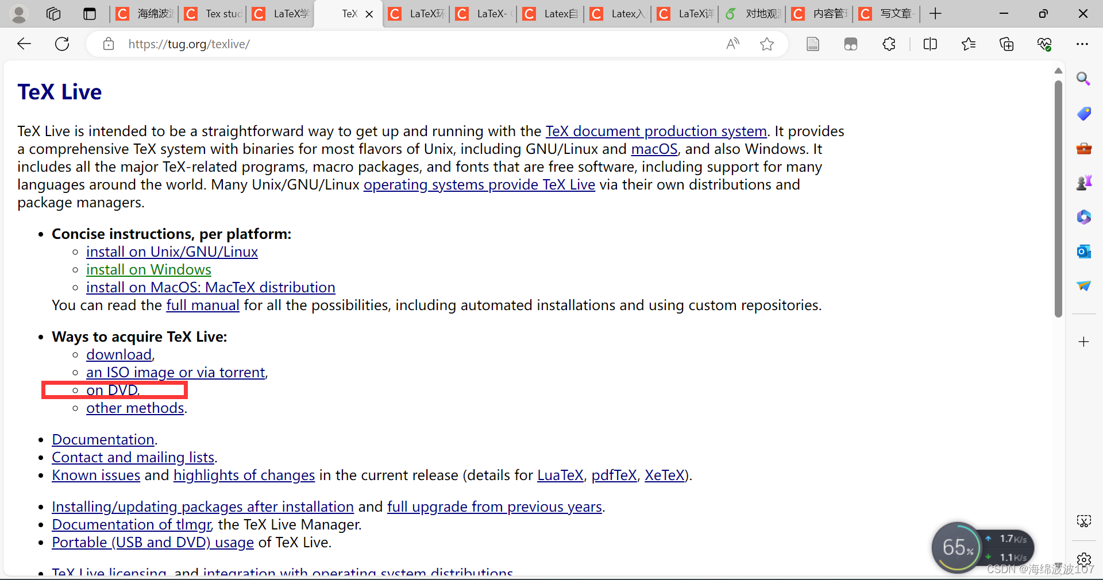Switch to the Tex stud tab
This screenshot has width=1103, height=580.
[213, 14]
